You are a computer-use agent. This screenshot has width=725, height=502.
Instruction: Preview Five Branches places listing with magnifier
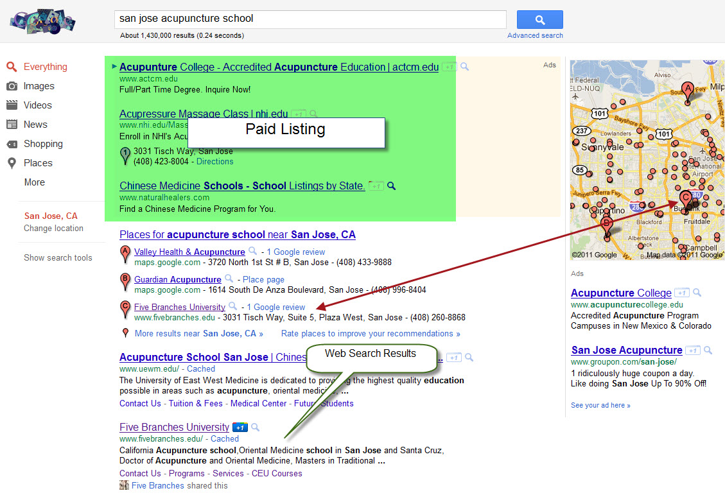point(232,306)
